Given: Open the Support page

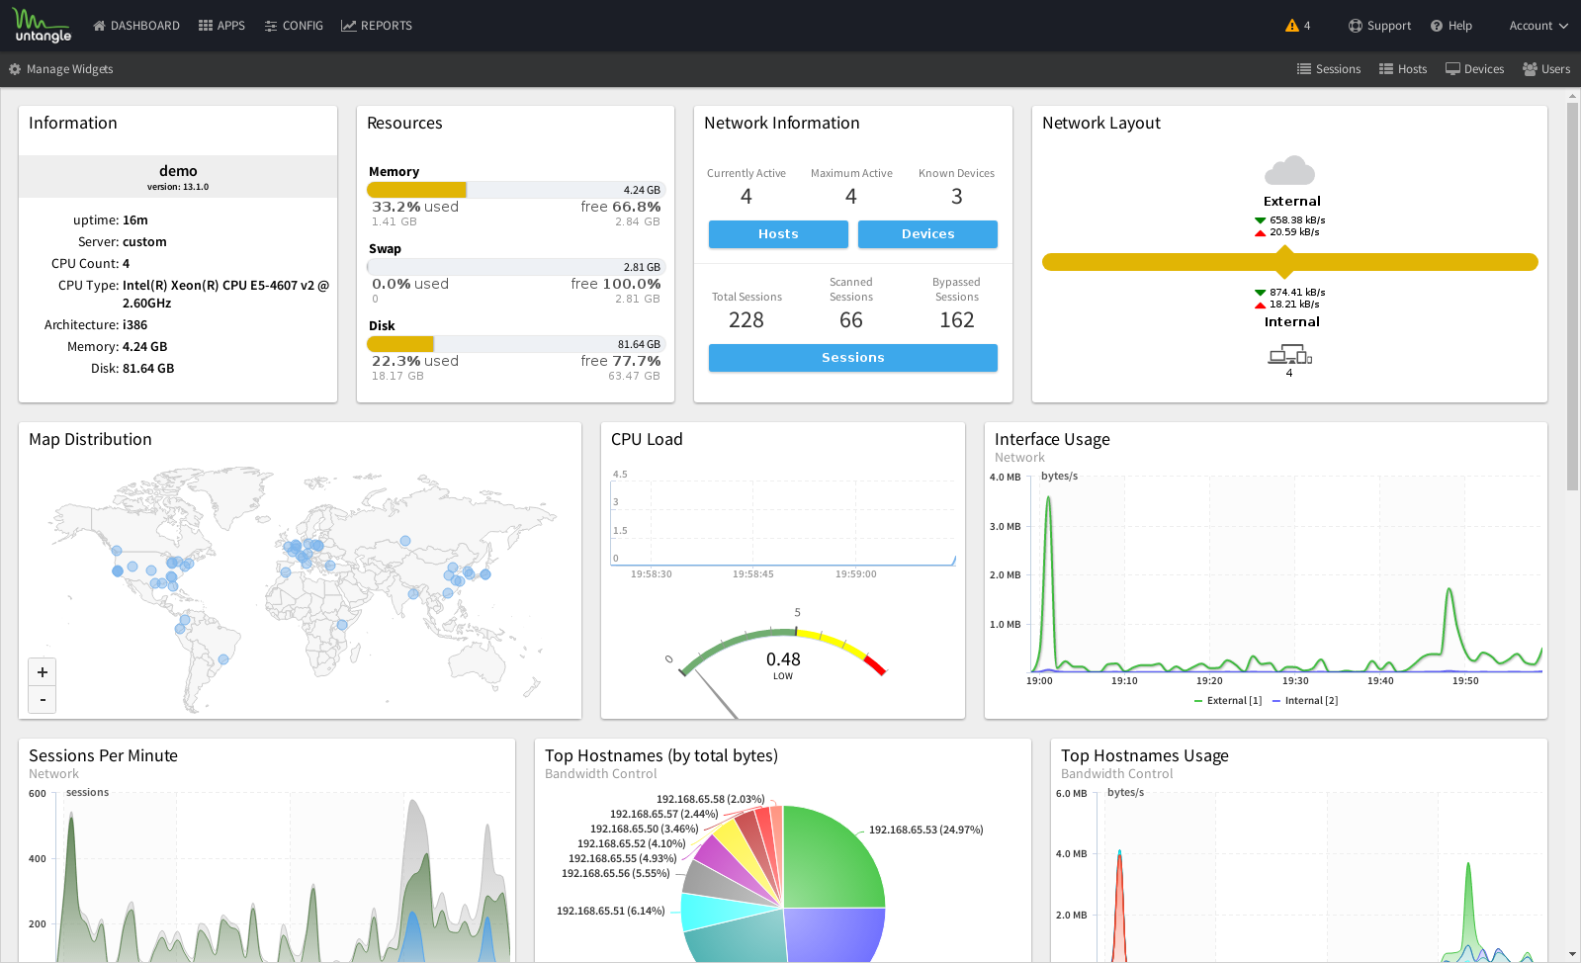Looking at the screenshot, I should [1379, 26].
